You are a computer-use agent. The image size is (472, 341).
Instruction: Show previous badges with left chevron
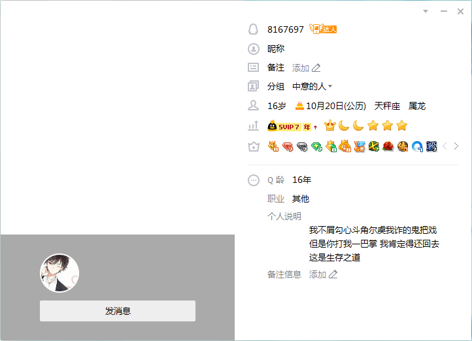click(445, 146)
